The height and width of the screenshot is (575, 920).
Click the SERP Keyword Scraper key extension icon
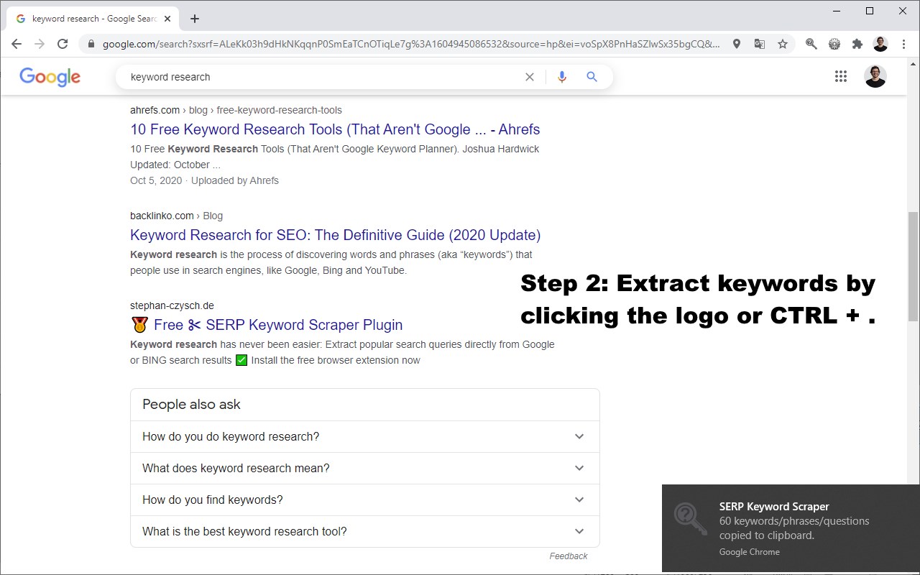[811, 44]
